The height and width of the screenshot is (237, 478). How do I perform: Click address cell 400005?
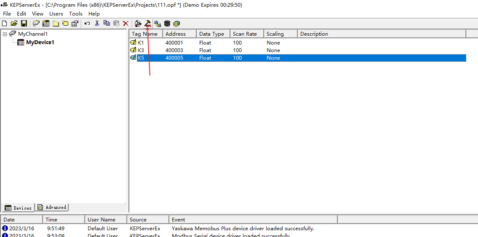click(x=174, y=58)
